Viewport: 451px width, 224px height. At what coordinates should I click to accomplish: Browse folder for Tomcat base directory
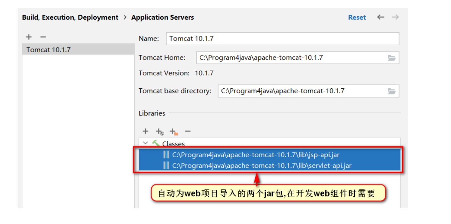(392, 91)
